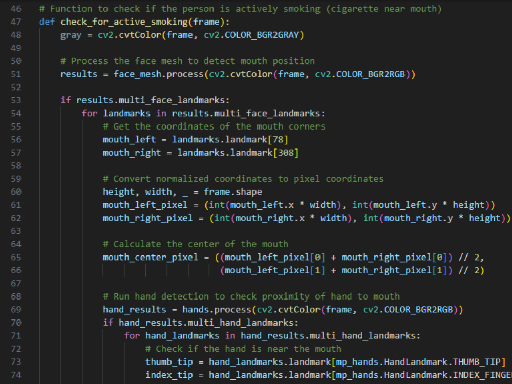Click 'mouth_right' variable on line 57
Image resolution: width=512 pixels, height=384 pixels.
pos(132,153)
